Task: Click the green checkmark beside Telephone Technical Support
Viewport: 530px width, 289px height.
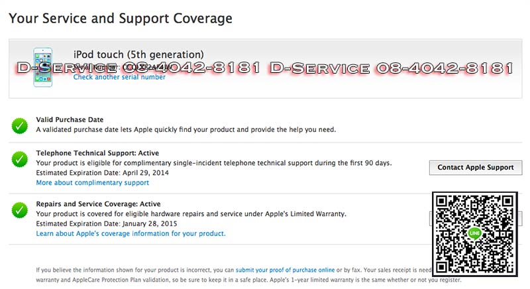Action: (x=20, y=159)
